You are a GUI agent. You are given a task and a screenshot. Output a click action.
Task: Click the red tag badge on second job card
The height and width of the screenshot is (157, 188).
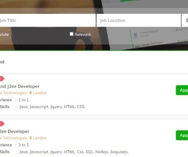tap(2, 124)
